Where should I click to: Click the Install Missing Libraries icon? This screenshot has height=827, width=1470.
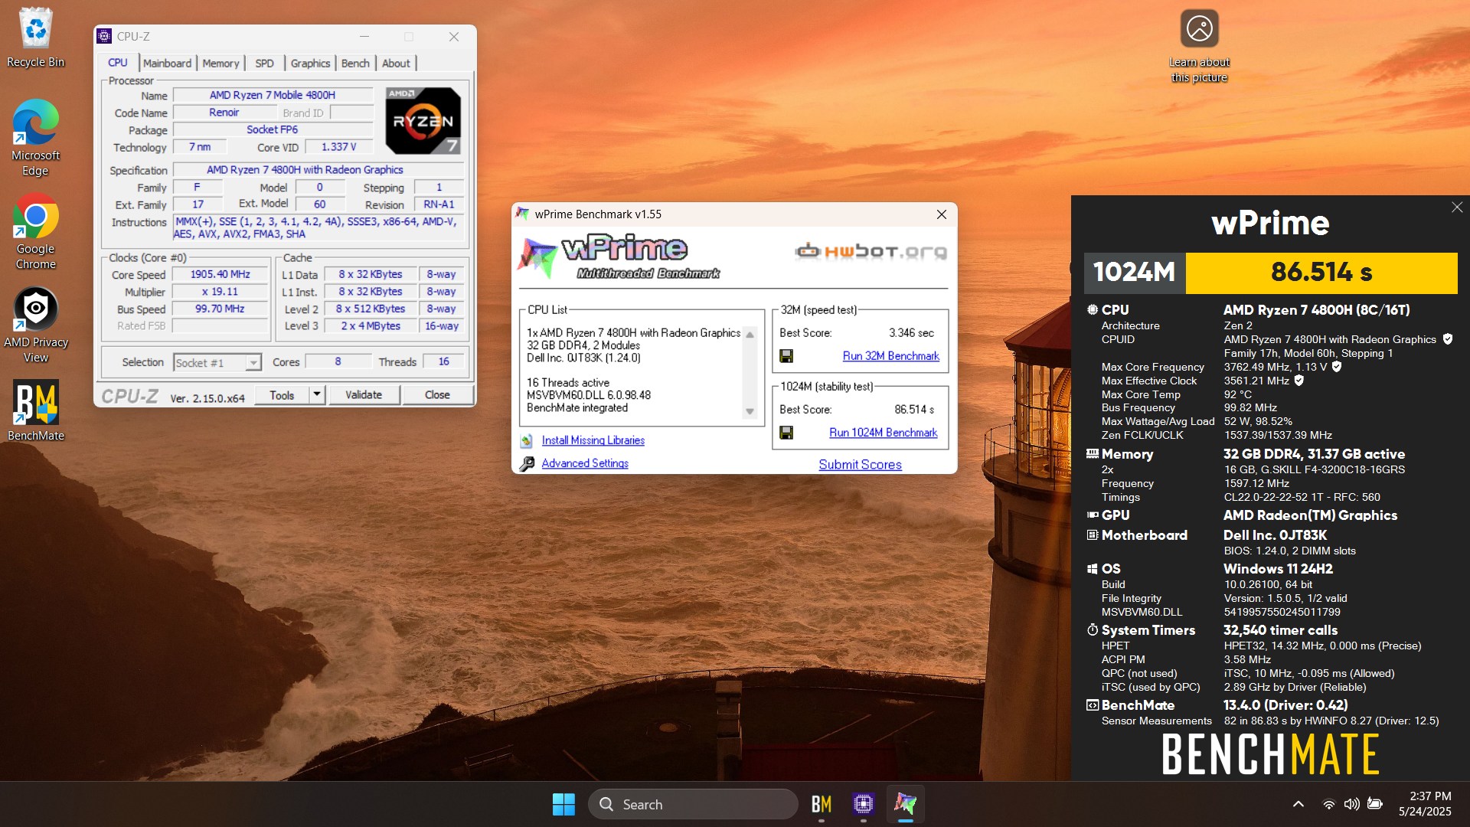tap(527, 440)
